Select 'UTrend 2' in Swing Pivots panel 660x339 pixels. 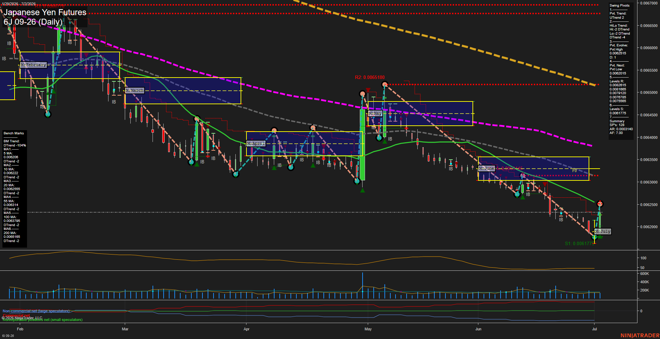[x=617, y=18]
